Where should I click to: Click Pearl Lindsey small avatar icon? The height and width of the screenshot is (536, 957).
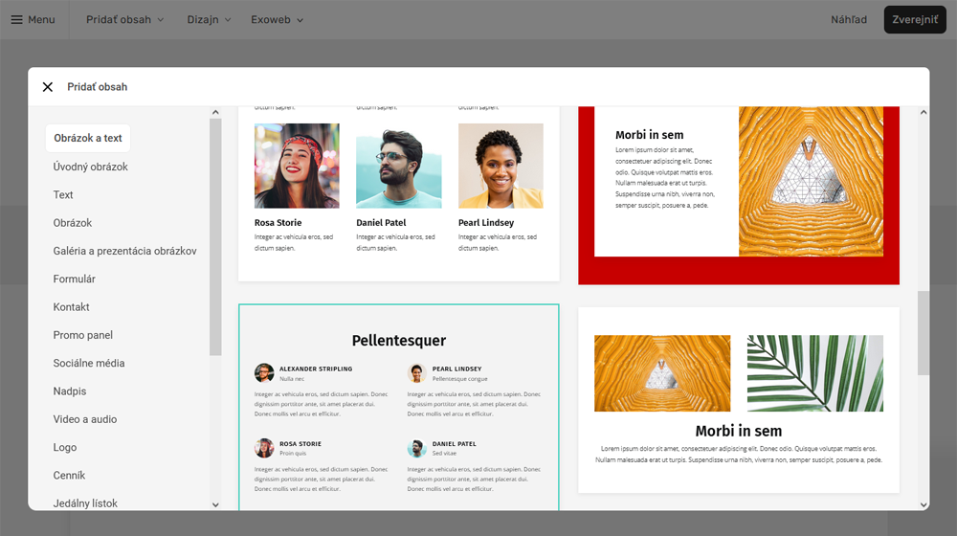point(417,373)
